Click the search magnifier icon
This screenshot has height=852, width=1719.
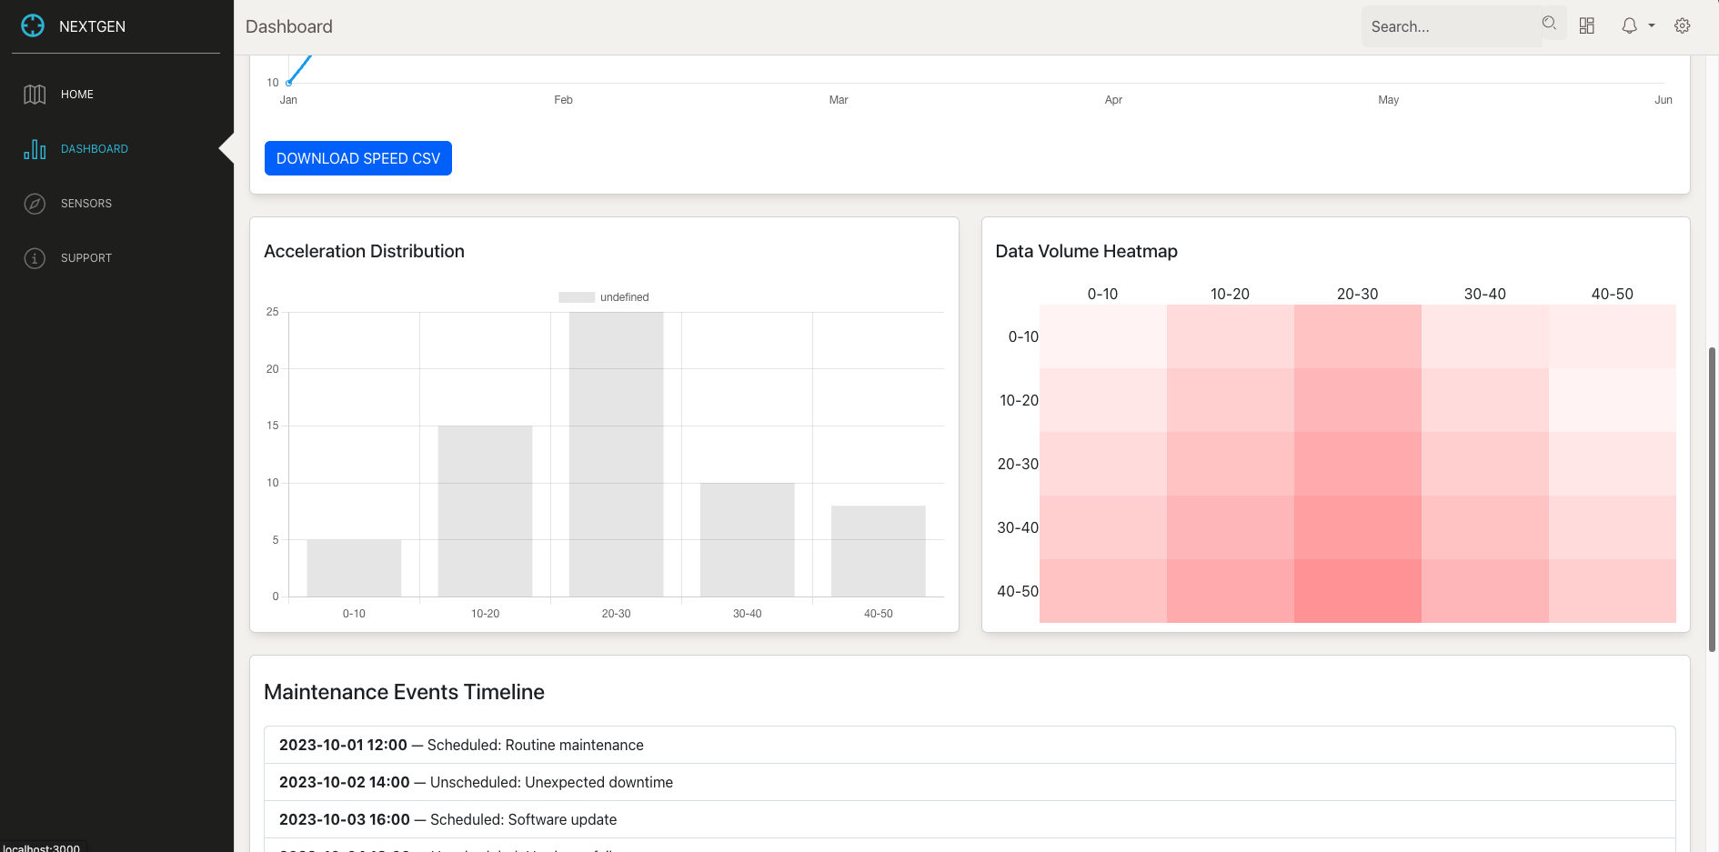(1549, 24)
